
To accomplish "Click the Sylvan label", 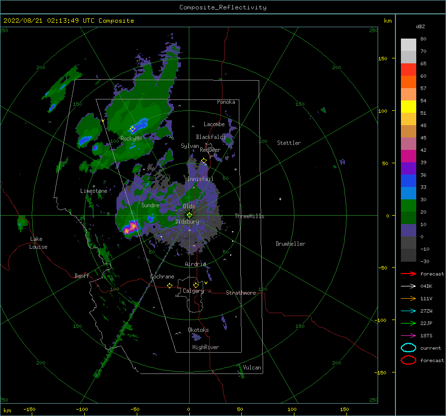I will coord(190,146).
